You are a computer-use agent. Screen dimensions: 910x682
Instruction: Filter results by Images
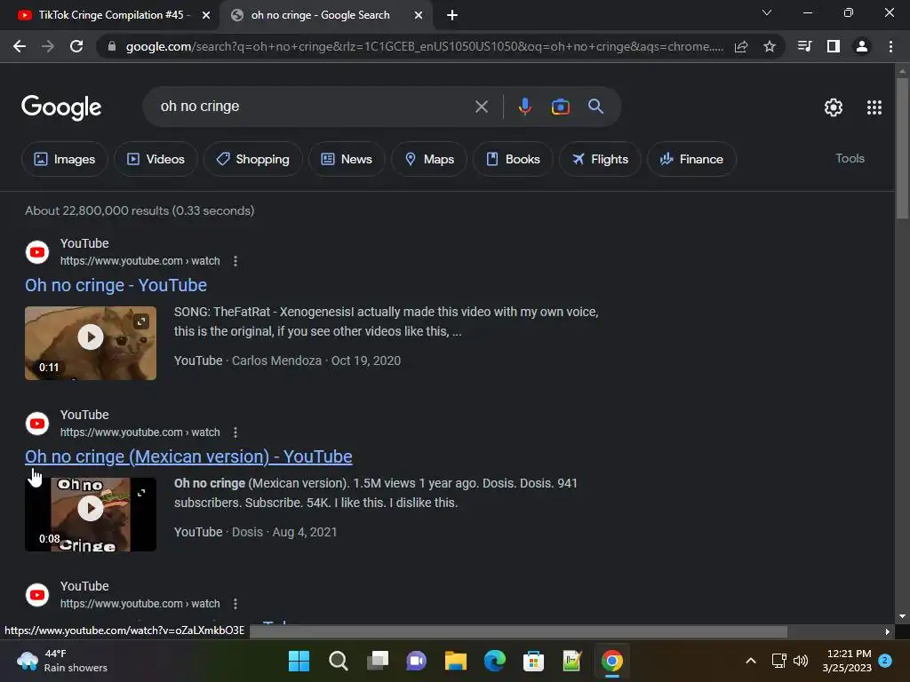[64, 159]
